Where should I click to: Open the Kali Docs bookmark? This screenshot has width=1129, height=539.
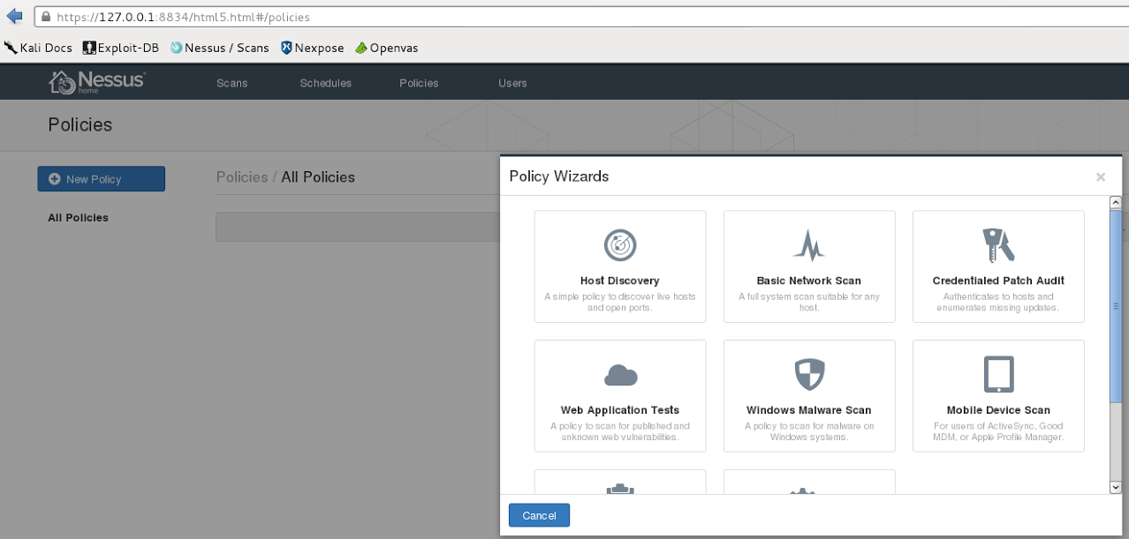(x=39, y=48)
